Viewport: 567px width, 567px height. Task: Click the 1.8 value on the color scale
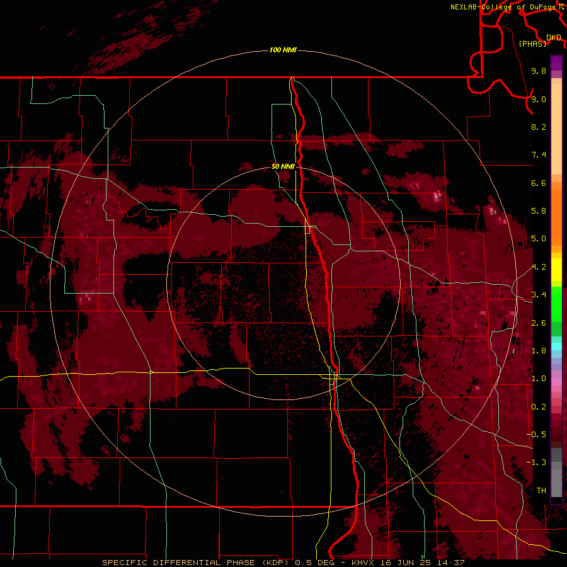click(x=539, y=351)
